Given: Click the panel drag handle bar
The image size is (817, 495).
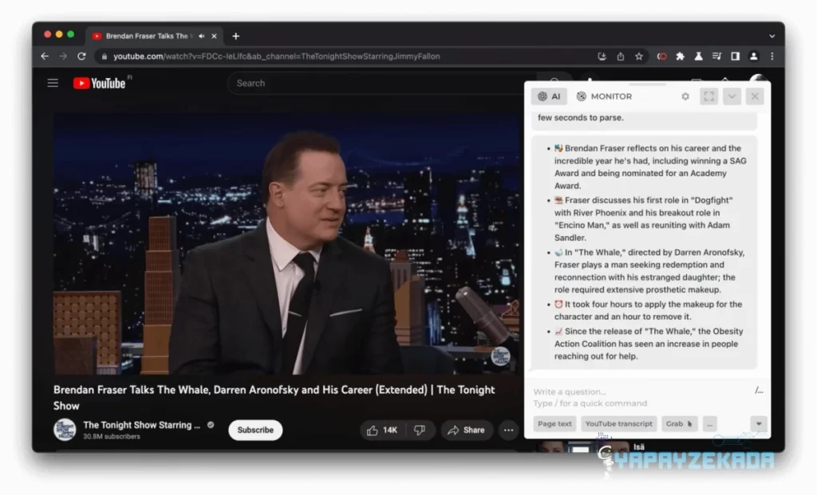Looking at the screenshot, I should 647,84.
